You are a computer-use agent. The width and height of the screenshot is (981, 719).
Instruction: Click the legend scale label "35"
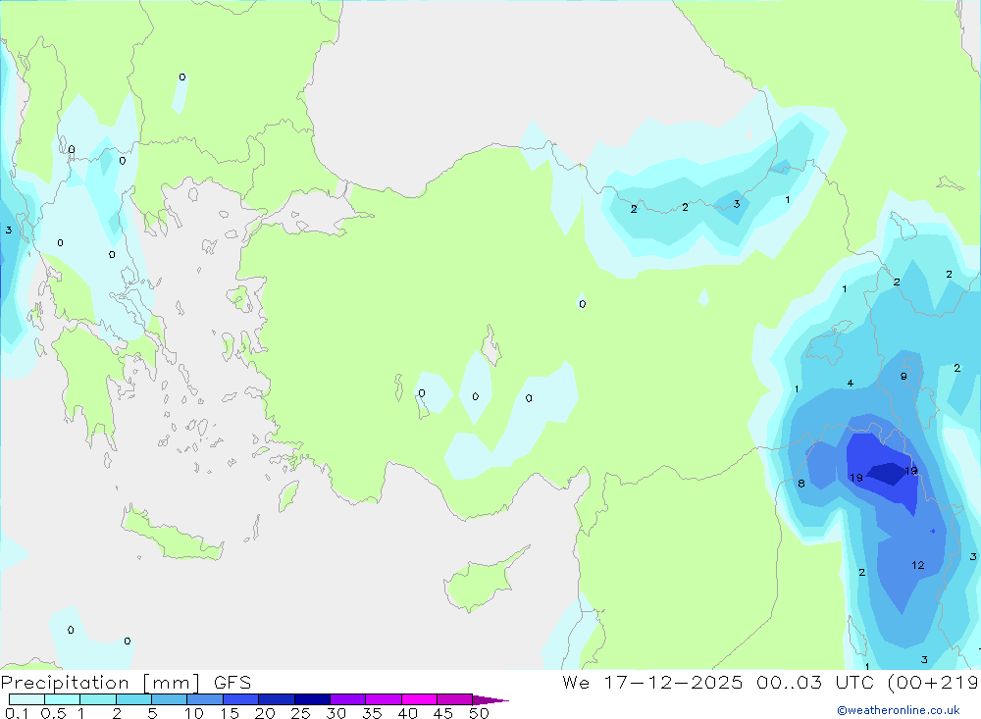(372, 713)
